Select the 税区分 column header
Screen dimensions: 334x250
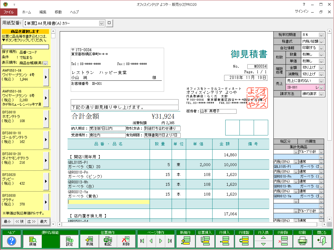point(285,141)
